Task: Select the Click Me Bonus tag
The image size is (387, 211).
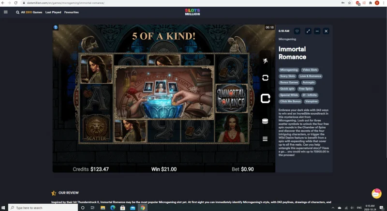Action: [x=290, y=102]
